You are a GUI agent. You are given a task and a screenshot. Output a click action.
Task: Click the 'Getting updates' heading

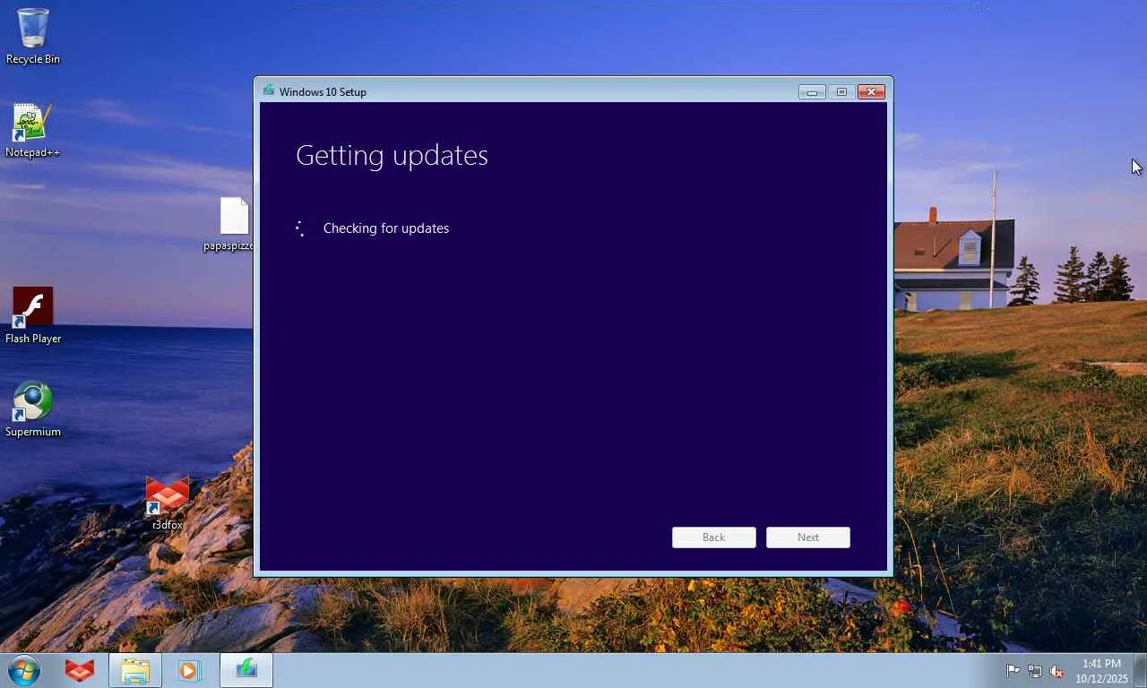392,156
